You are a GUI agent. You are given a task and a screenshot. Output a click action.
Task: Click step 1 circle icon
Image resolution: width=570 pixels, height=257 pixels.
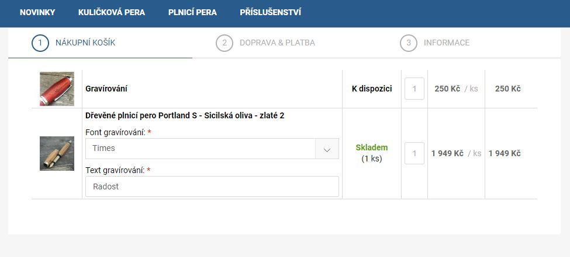tap(40, 43)
